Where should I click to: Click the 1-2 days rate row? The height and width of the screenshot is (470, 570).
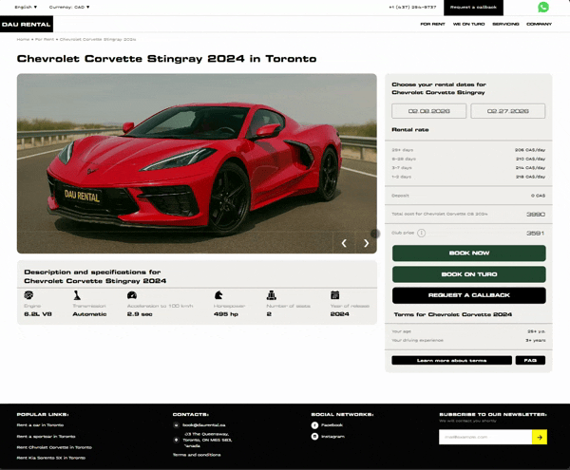click(468, 177)
